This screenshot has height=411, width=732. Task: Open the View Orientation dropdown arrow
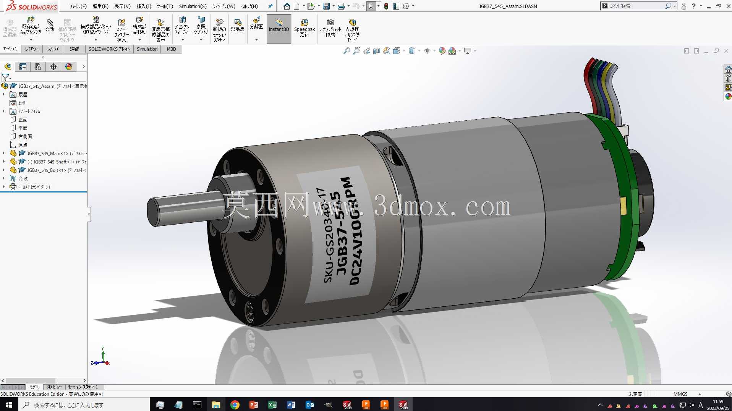coord(404,51)
